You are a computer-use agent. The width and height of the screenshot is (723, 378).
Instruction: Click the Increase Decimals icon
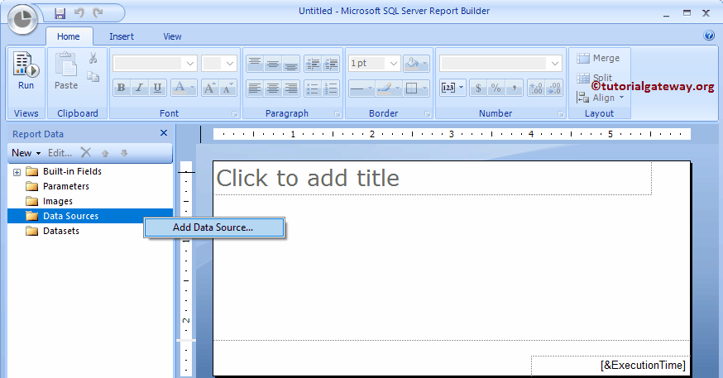click(x=536, y=88)
